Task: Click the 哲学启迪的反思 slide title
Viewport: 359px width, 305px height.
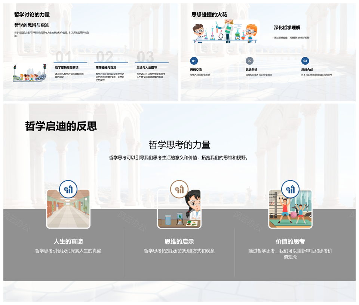Action: [61, 126]
